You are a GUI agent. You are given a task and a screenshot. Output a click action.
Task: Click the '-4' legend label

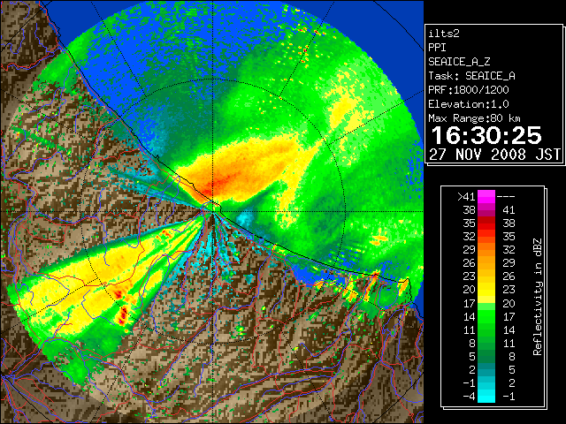pos(469,396)
